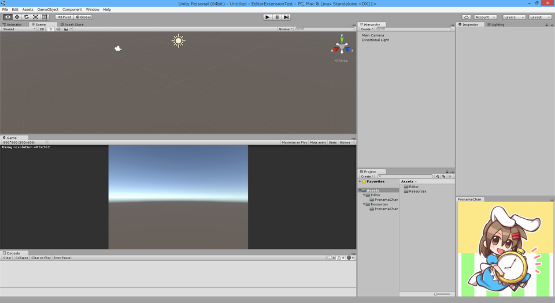
Task: Open the Cloud services button
Action: [x=466, y=17]
